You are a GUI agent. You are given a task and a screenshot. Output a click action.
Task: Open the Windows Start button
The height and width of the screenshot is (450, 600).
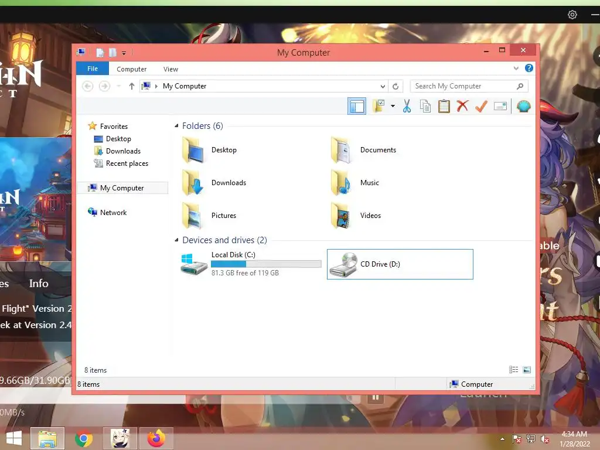pos(14,438)
